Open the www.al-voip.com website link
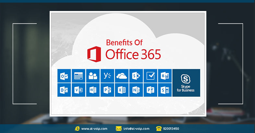 click(95, 128)
